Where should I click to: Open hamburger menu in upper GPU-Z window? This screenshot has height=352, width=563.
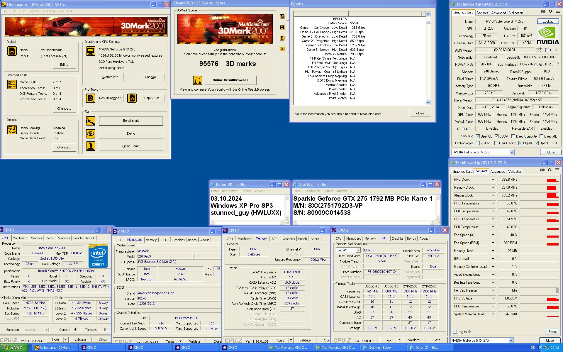point(558,11)
